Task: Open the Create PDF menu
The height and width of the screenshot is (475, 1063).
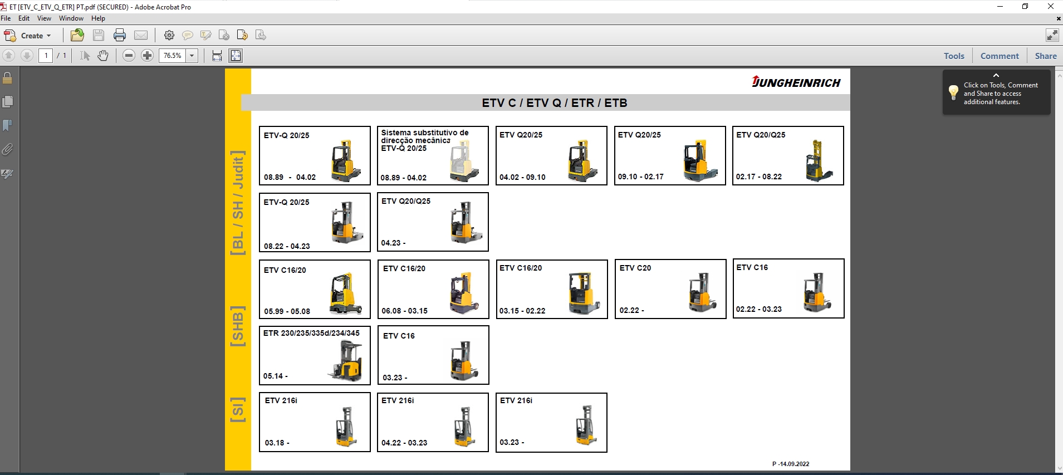Action: (x=28, y=36)
